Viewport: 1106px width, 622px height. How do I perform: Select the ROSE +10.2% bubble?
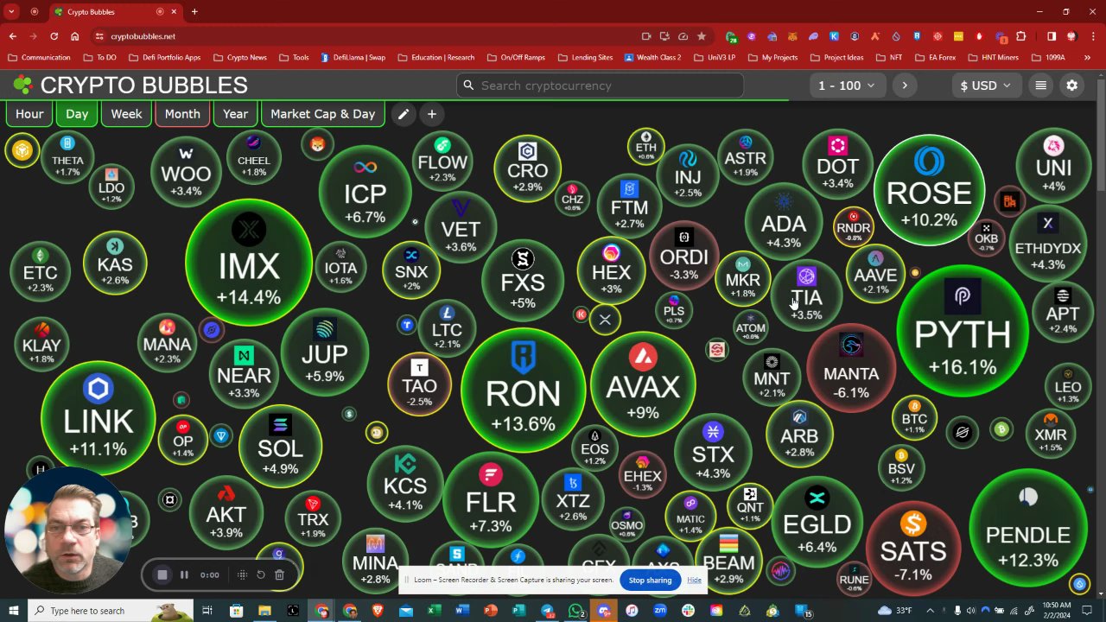pyautogui.click(x=929, y=190)
